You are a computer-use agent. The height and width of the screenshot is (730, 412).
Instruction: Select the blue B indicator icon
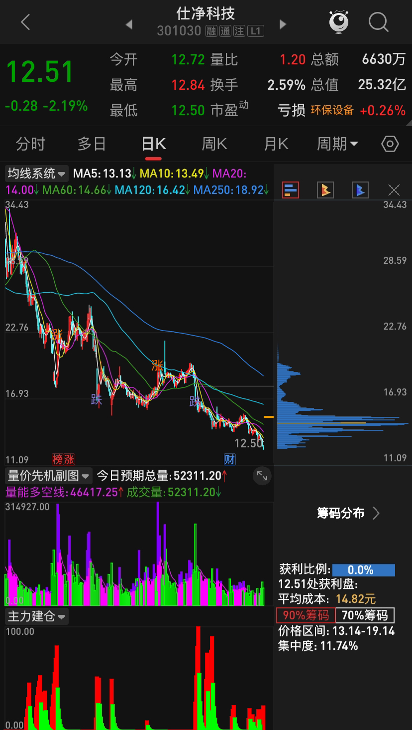click(360, 189)
